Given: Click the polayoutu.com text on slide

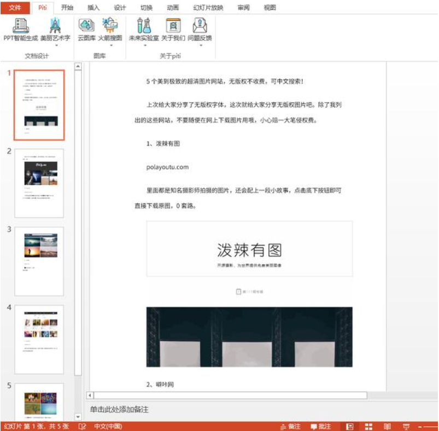Looking at the screenshot, I should pyautogui.click(x=167, y=167).
